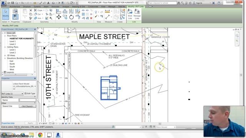Open the Revit application menu

(x=3, y=3)
